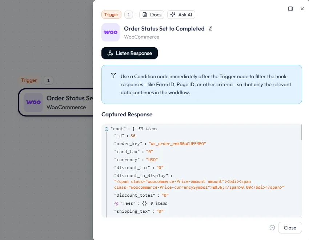
Task: Click the "discount_to_display" key
Action: (x=141, y=176)
